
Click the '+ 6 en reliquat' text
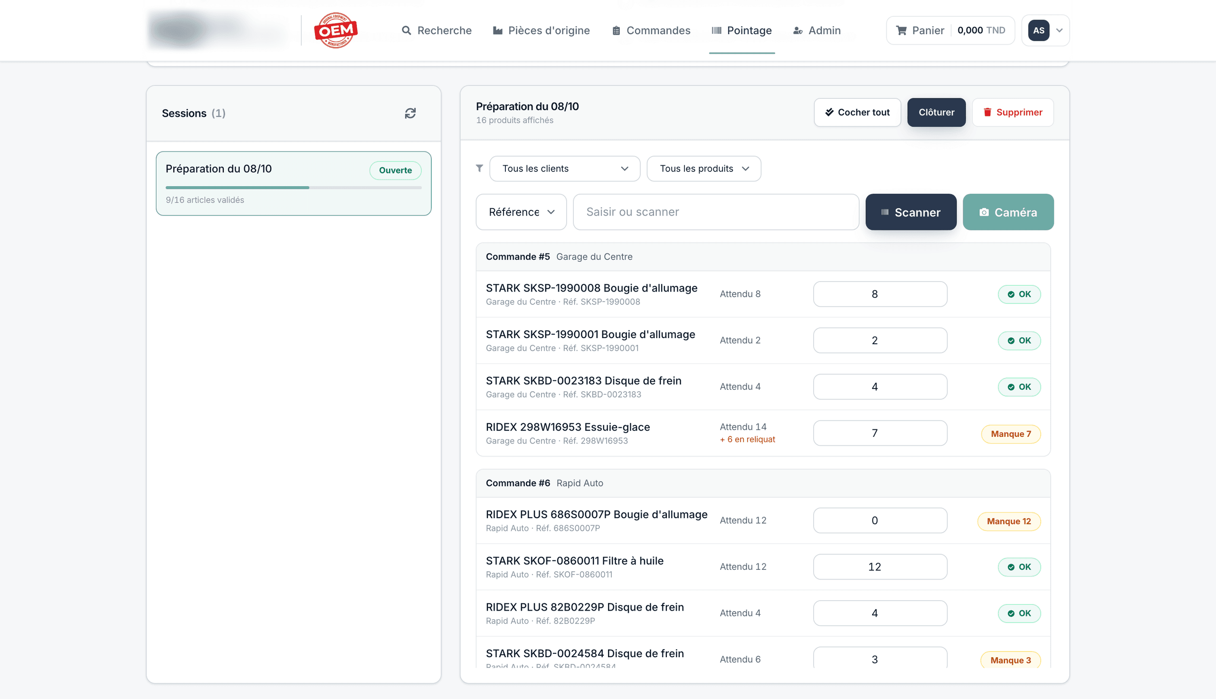(x=747, y=439)
